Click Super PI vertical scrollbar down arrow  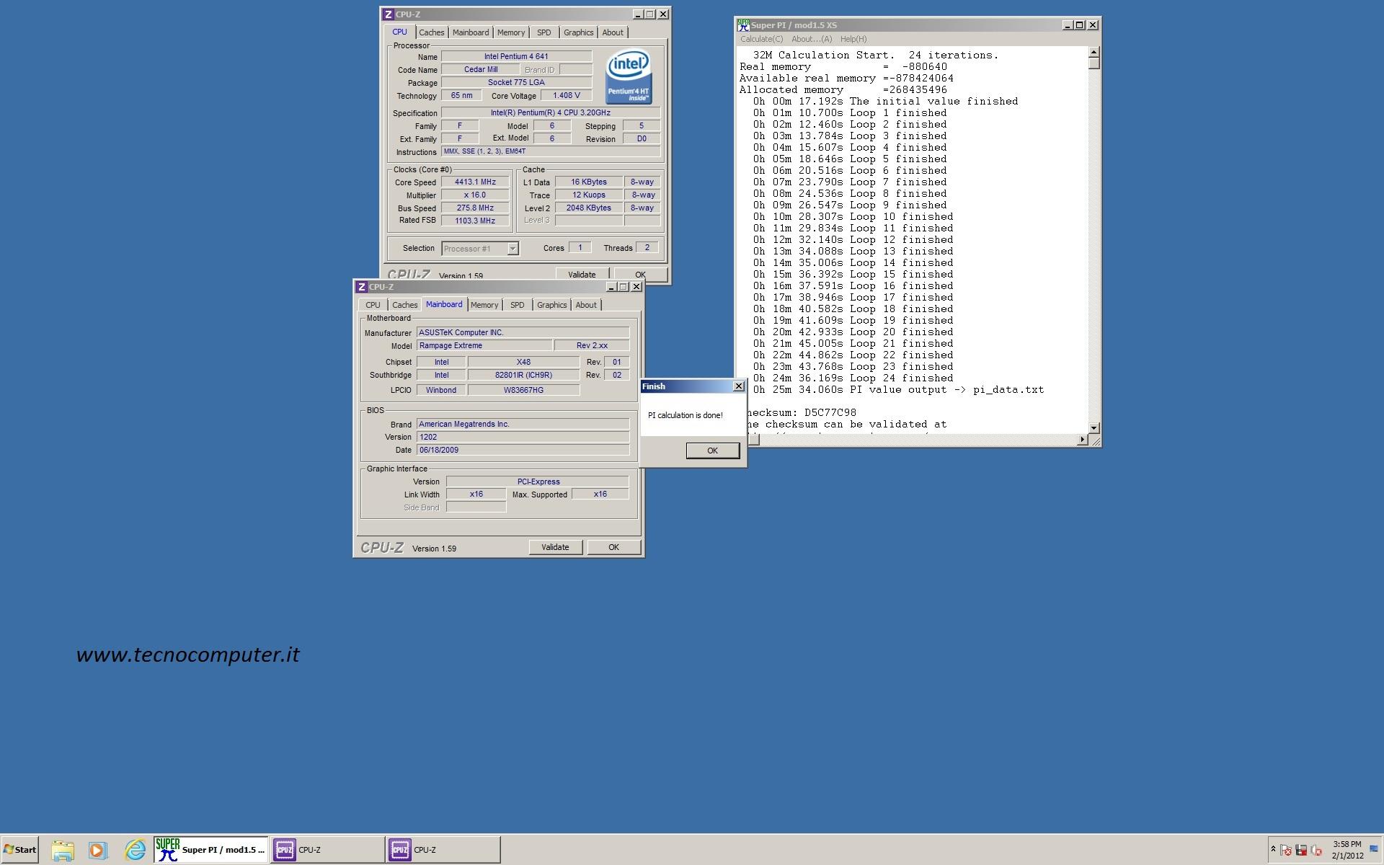point(1094,427)
